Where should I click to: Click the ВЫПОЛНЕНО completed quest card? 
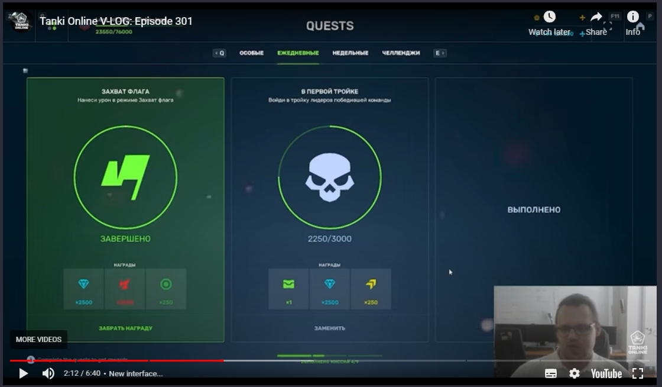coord(534,209)
